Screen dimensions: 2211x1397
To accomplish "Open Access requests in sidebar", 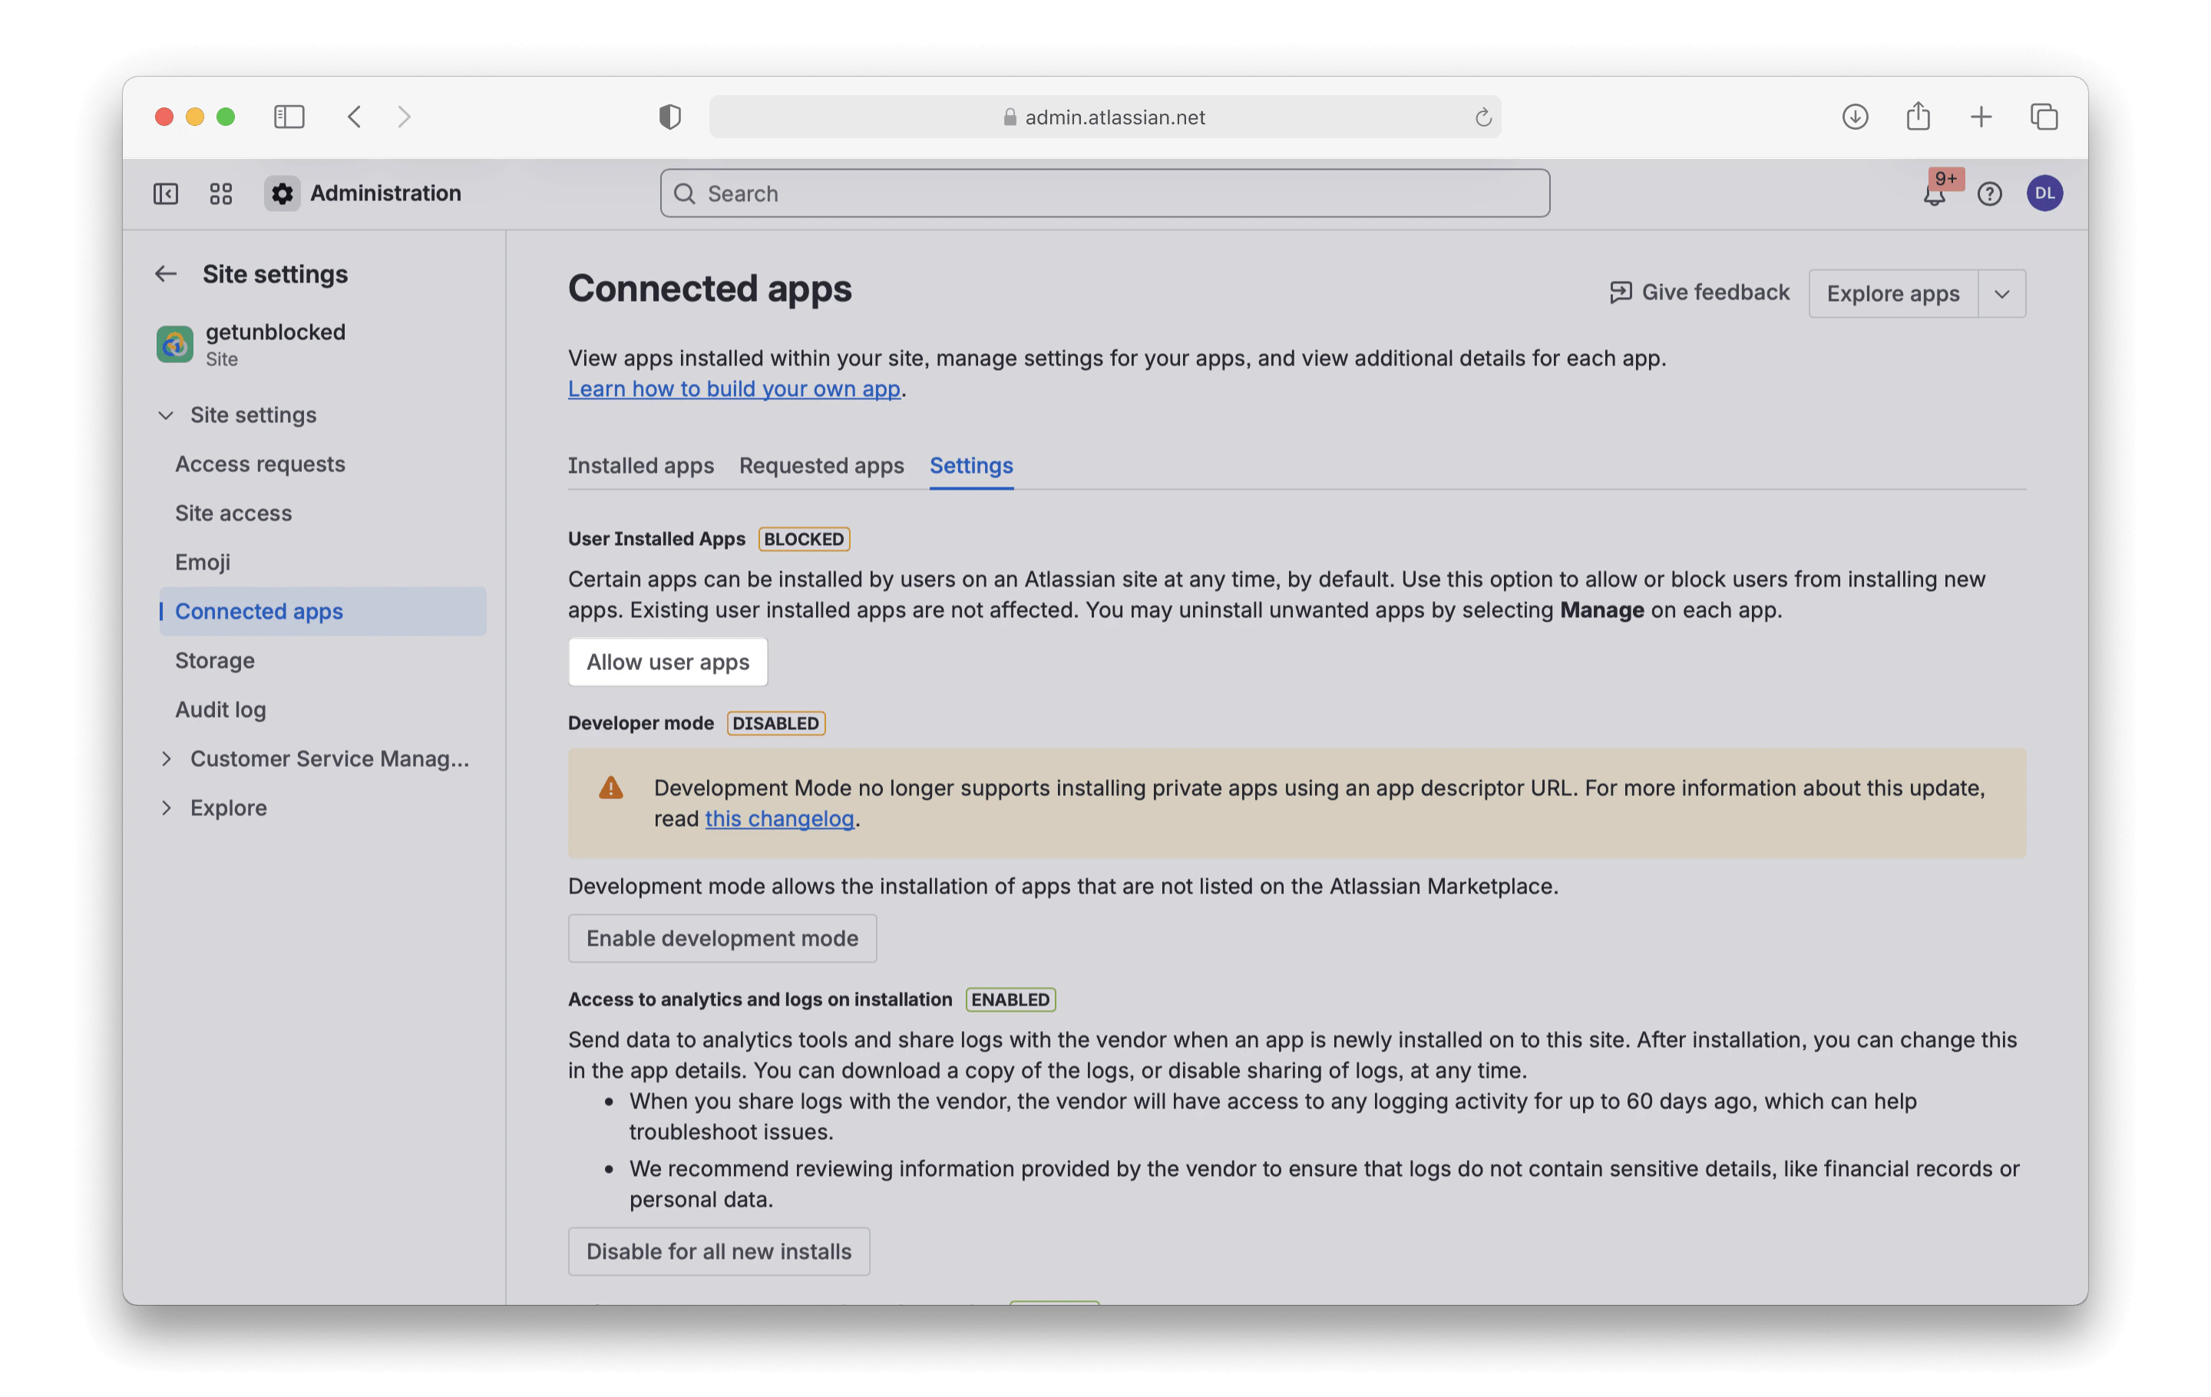I will [323, 464].
